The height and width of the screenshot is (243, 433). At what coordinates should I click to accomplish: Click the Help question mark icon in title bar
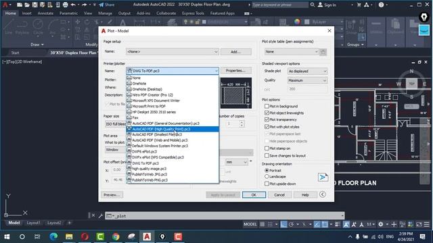point(381,5)
